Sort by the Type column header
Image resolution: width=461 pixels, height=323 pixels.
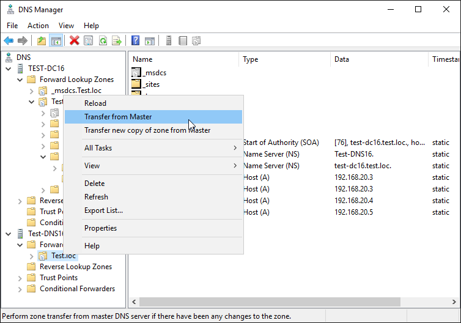click(x=284, y=59)
